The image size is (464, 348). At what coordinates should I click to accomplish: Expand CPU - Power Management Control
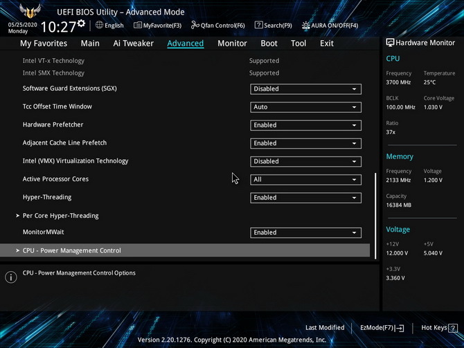[x=185, y=250]
